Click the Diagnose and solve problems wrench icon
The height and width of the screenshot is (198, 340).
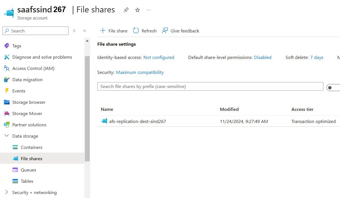tap(7, 57)
